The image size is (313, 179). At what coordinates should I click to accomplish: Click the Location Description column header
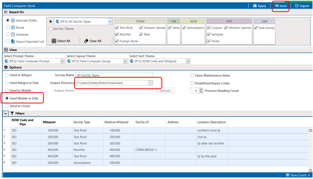pos(212,122)
